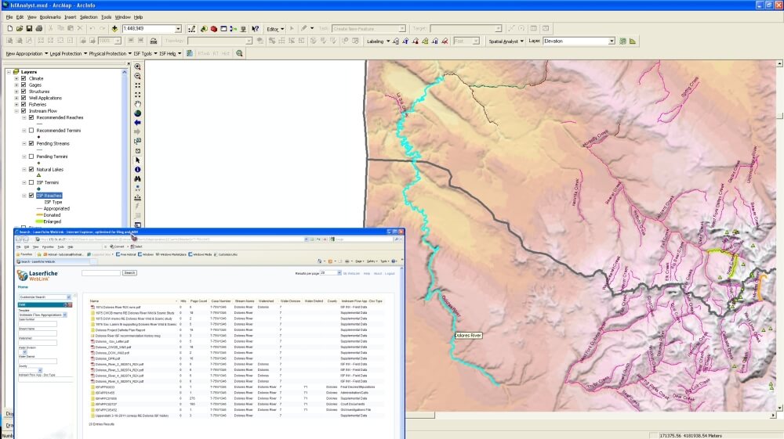The width and height of the screenshot is (784, 439).
Task: Enable the ISF Termini layer
Action: pos(31,182)
